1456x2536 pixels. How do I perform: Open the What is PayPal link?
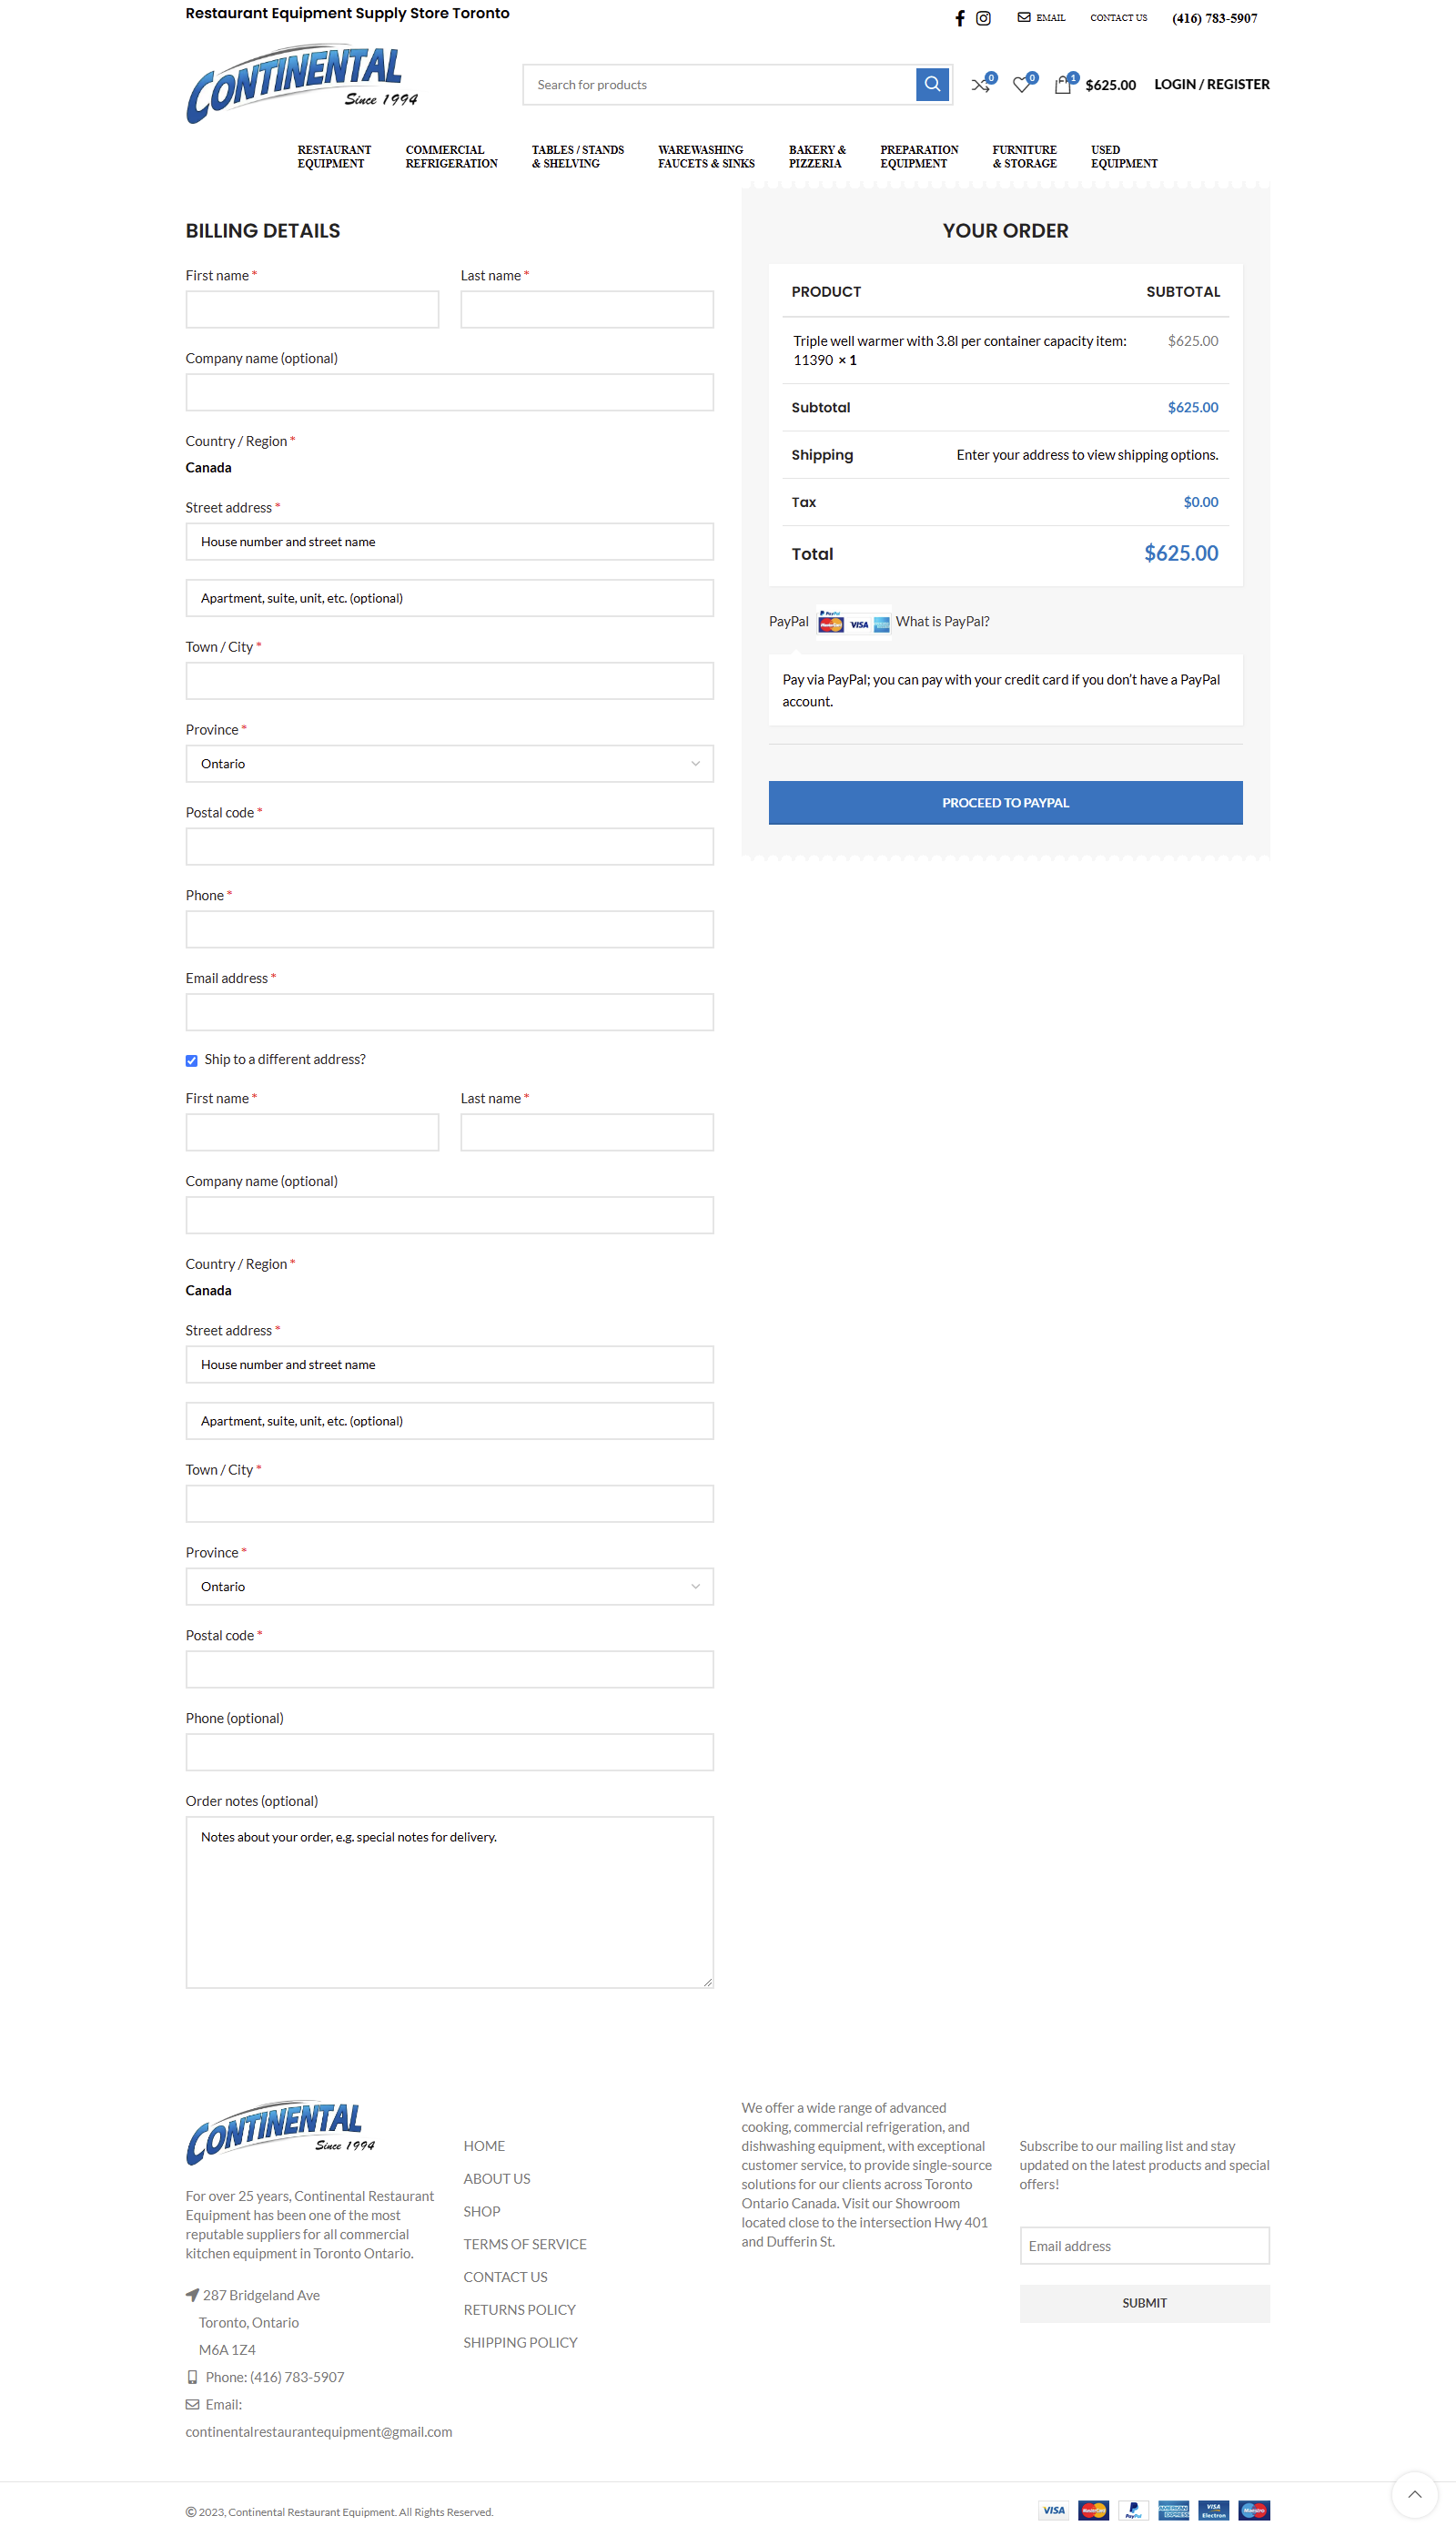(x=942, y=621)
